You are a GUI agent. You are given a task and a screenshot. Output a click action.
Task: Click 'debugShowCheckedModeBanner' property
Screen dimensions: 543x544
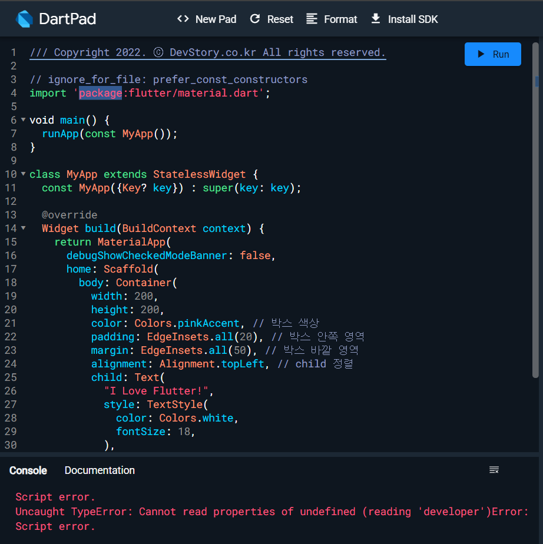click(147, 256)
